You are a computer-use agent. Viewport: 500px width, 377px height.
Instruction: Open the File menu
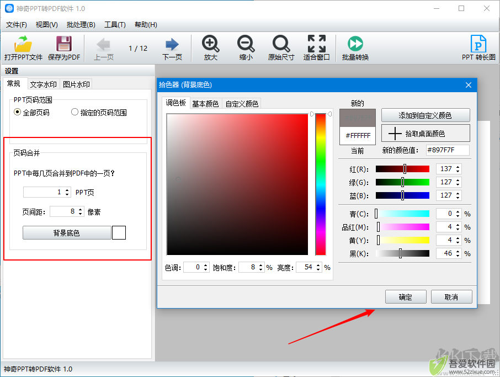coord(16,24)
